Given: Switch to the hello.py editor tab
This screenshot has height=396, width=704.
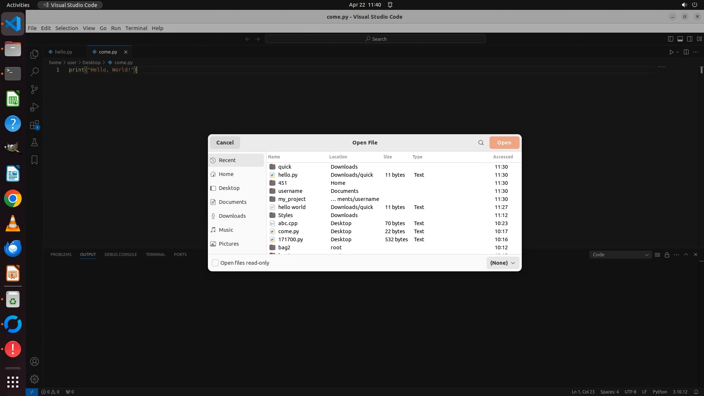Looking at the screenshot, I should tap(63, 52).
